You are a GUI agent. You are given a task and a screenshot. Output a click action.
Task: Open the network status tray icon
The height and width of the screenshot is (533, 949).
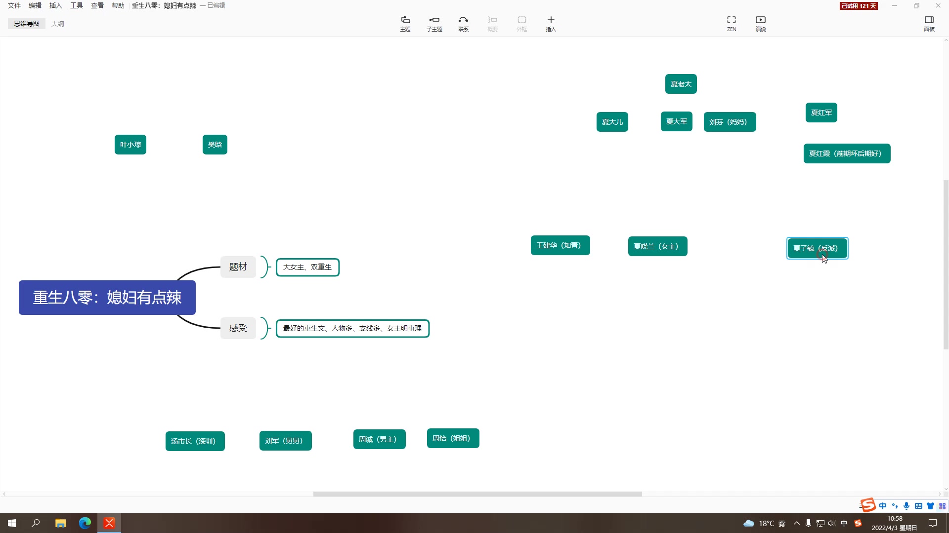[820, 523]
